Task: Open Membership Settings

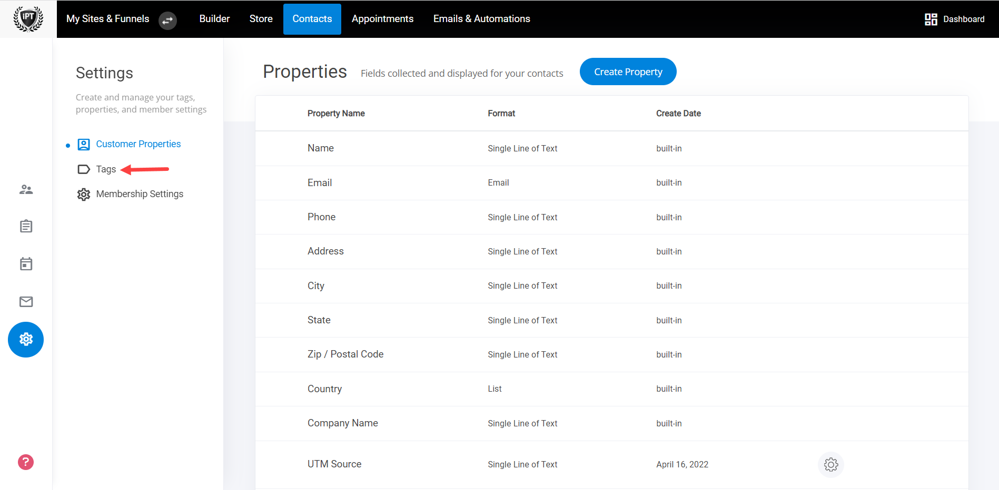Action: point(140,194)
